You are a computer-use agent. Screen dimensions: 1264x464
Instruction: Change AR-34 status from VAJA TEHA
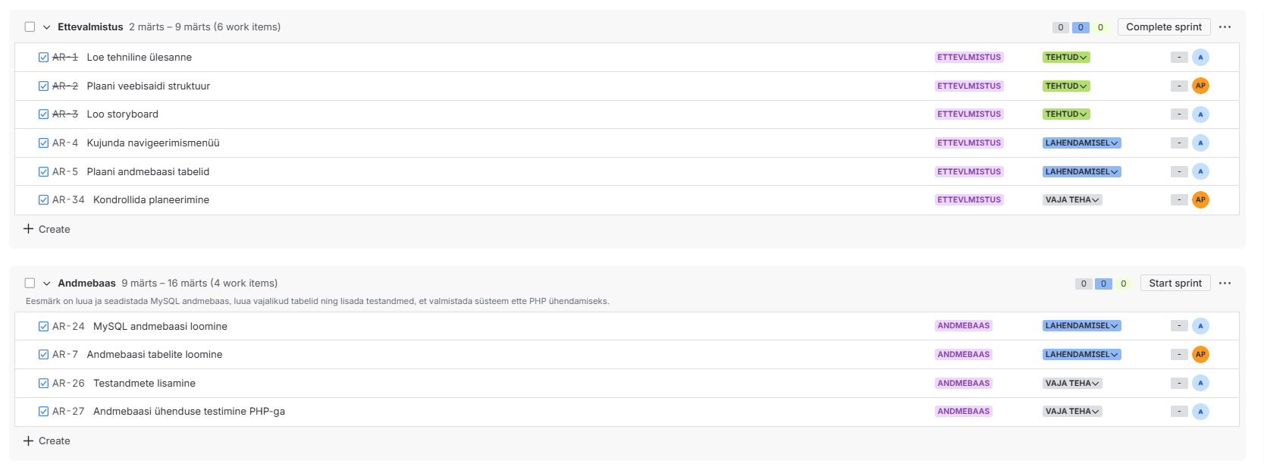pos(1071,200)
